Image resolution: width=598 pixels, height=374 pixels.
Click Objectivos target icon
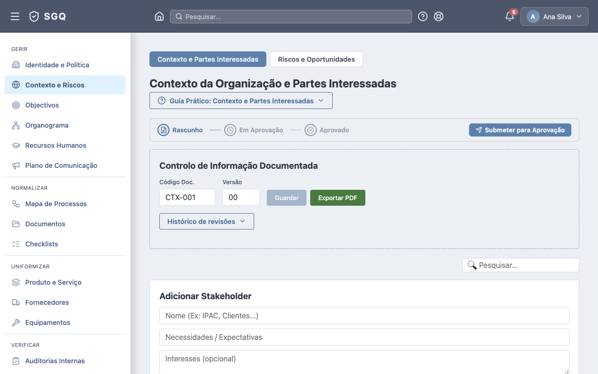point(16,105)
